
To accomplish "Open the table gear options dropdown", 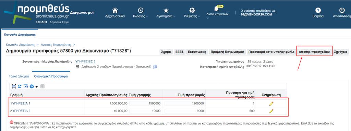I will 34,86.
